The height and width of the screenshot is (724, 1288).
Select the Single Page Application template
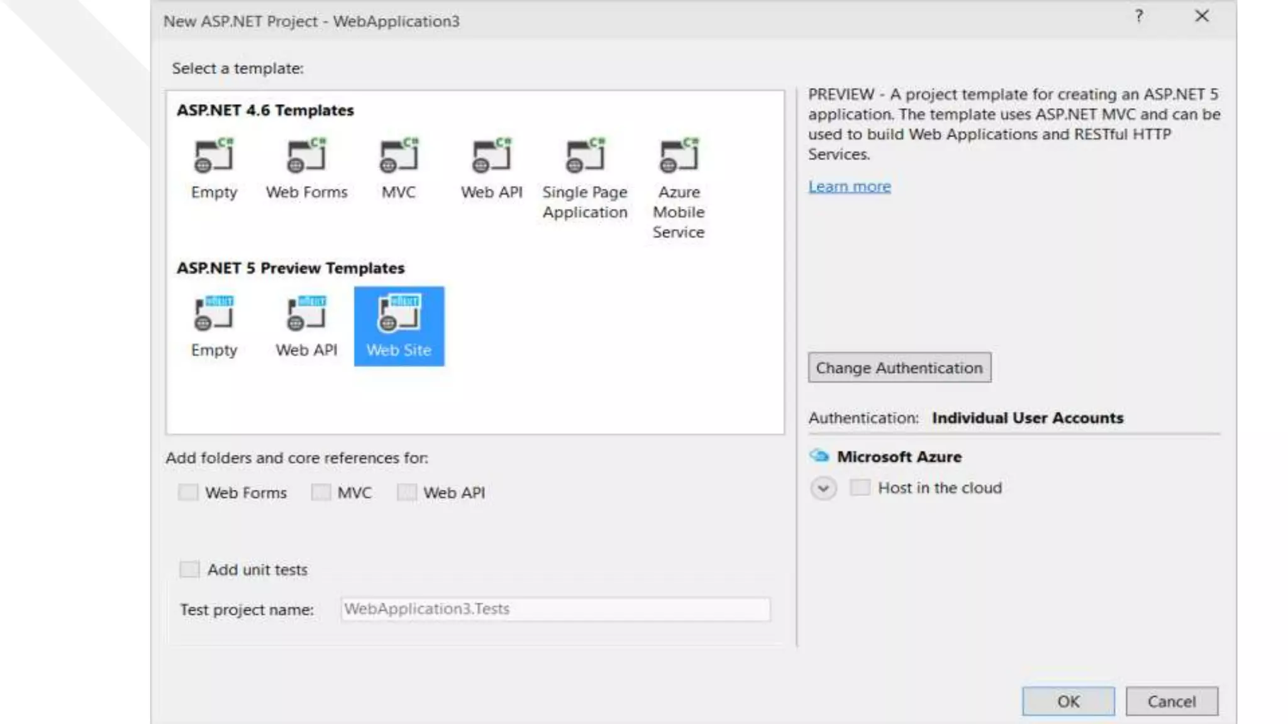pyautogui.click(x=585, y=178)
